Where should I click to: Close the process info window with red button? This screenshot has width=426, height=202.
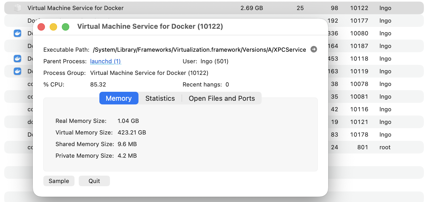(x=41, y=27)
